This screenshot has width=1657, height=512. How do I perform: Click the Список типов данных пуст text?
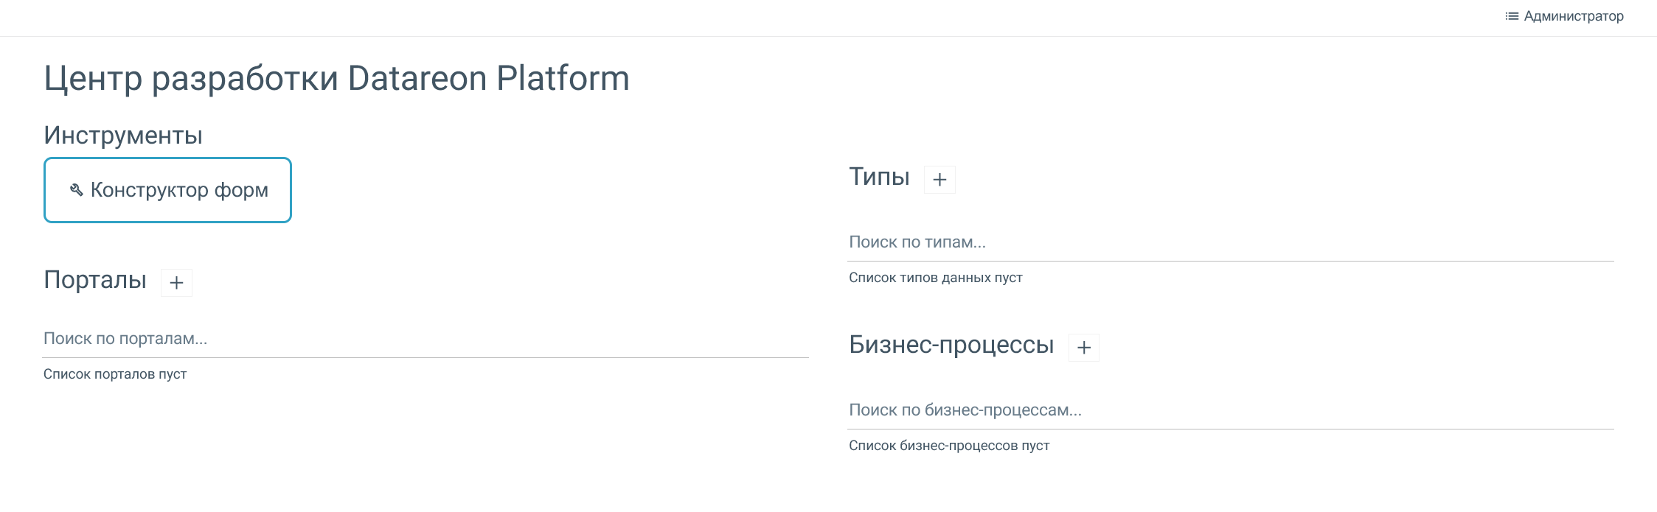(x=935, y=278)
